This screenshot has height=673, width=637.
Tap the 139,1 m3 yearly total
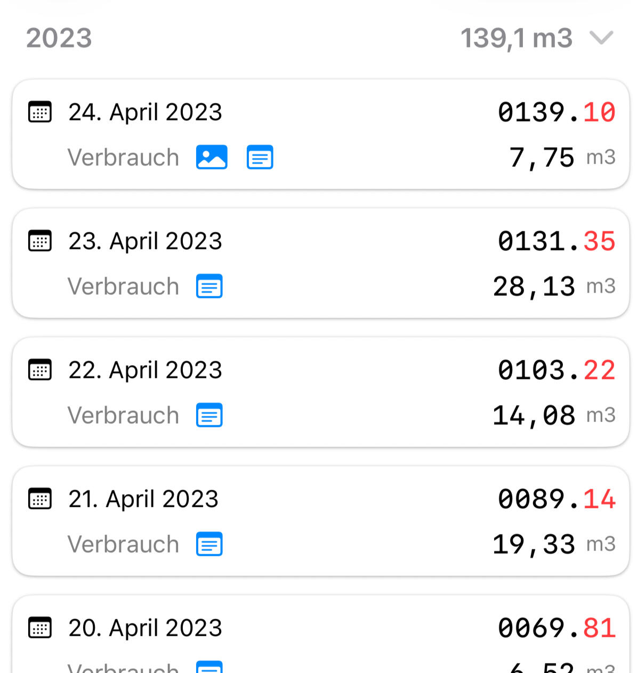[516, 38]
